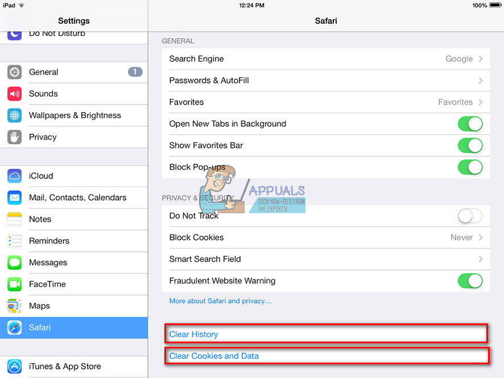Tap the Mail envelope icon
This screenshot has width=504, height=378.
click(14, 197)
